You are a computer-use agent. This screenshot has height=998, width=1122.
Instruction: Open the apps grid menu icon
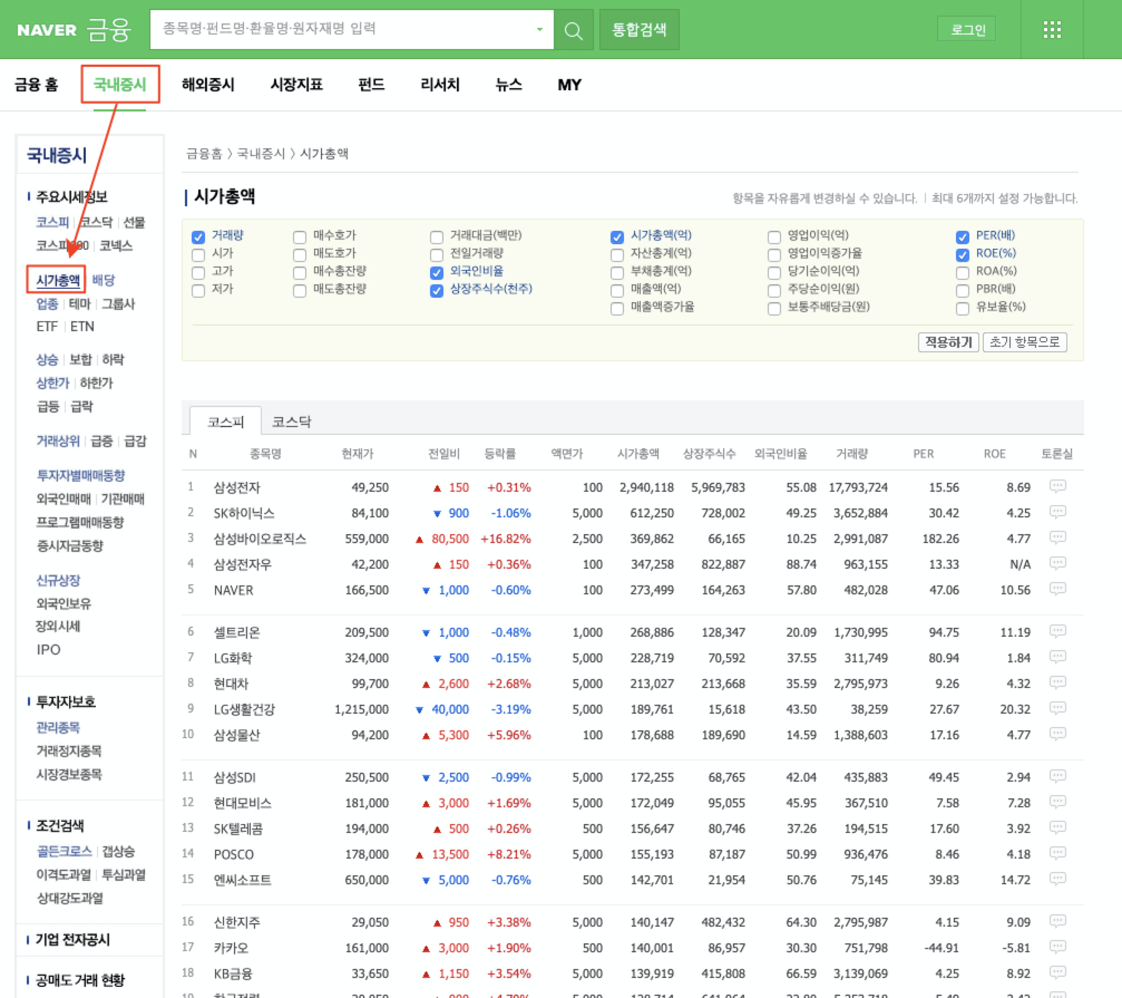click(x=1052, y=30)
